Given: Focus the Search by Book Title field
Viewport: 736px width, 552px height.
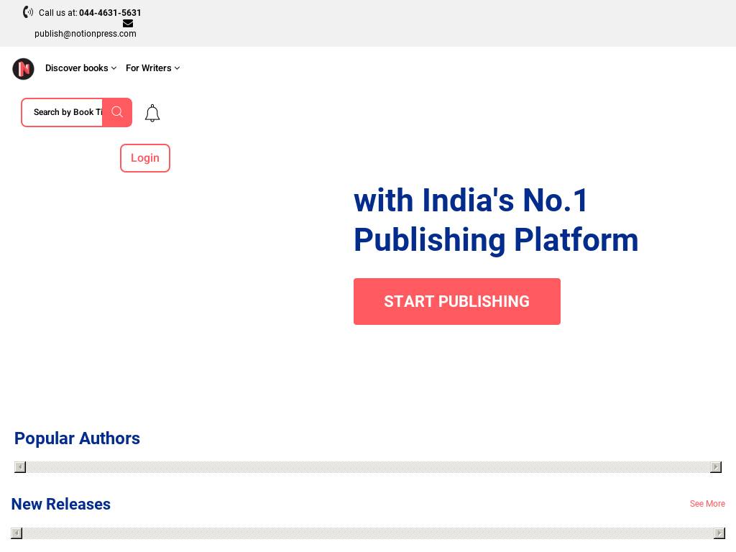Looking at the screenshot, I should click(x=65, y=112).
